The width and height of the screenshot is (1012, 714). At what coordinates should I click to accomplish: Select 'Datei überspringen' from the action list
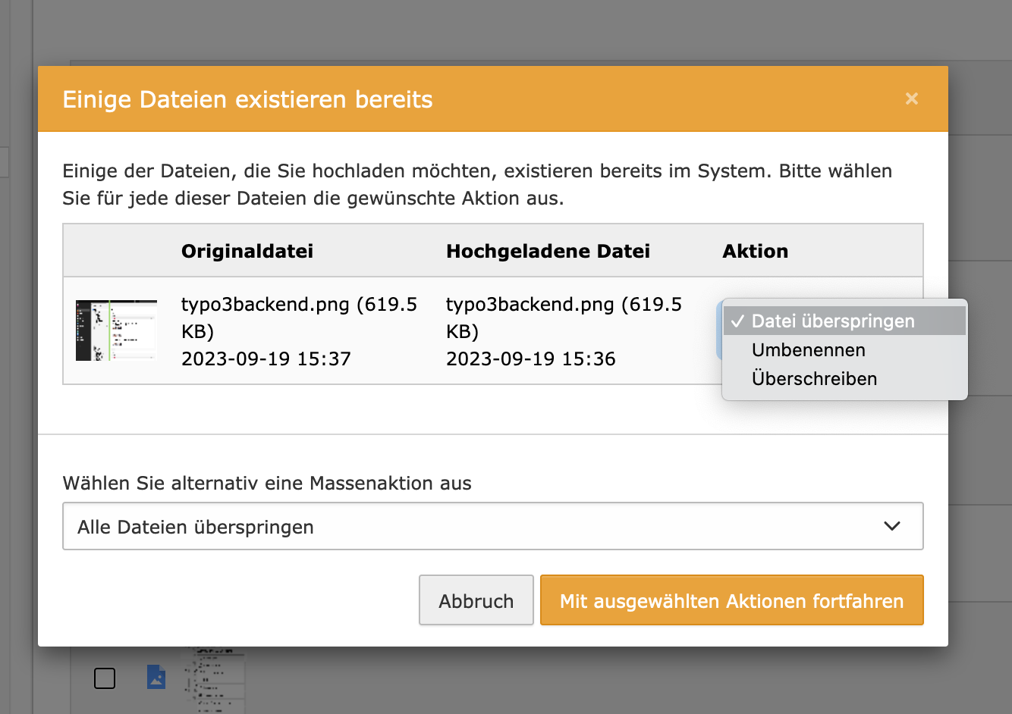(832, 321)
